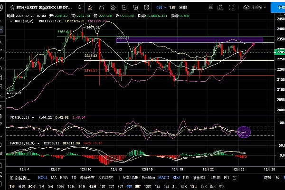Select the 45分 timeframe tab
285x190 pixels.
(x=92, y=186)
